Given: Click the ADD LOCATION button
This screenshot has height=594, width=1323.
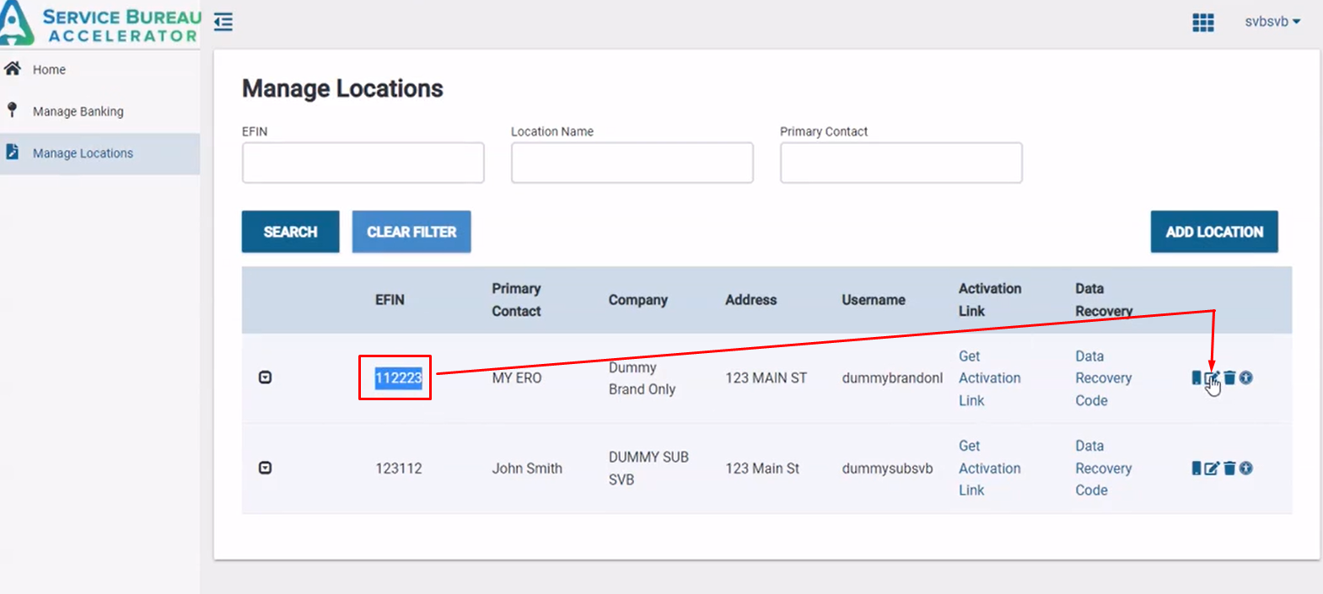Looking at the screenshot, I should [x=1213, y=232].
